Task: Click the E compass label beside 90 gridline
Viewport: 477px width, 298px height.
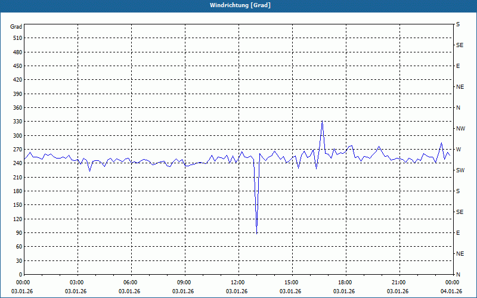Action: tap(458, 233)
